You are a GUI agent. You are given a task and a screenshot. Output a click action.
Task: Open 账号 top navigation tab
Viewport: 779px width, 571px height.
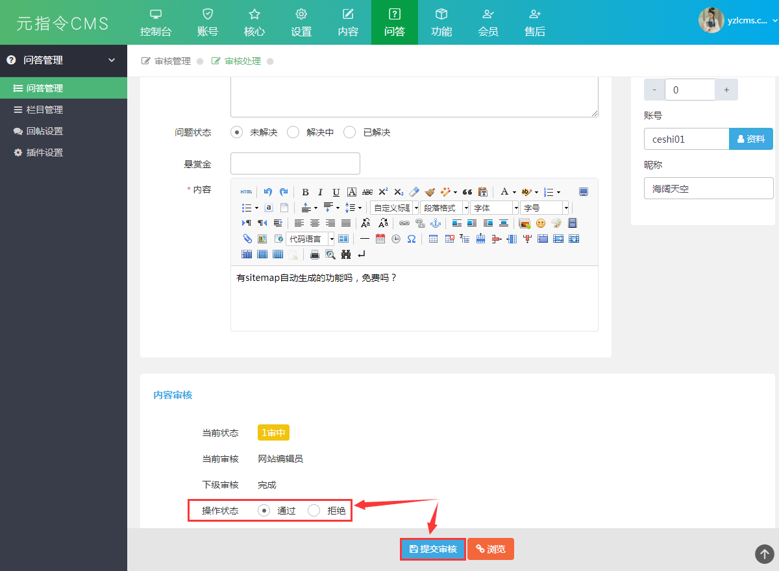[x=208, y=23]
